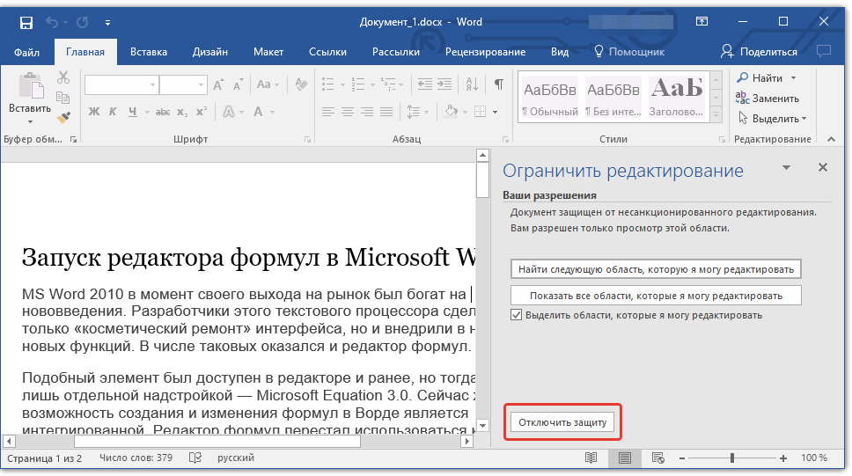Uncheck 'Выделить области, которые я могу редактировать'
This screenshot has width=852, height=476.
(517, 315)
